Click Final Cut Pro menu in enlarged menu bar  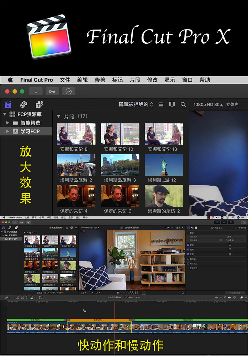click(36, 80)
